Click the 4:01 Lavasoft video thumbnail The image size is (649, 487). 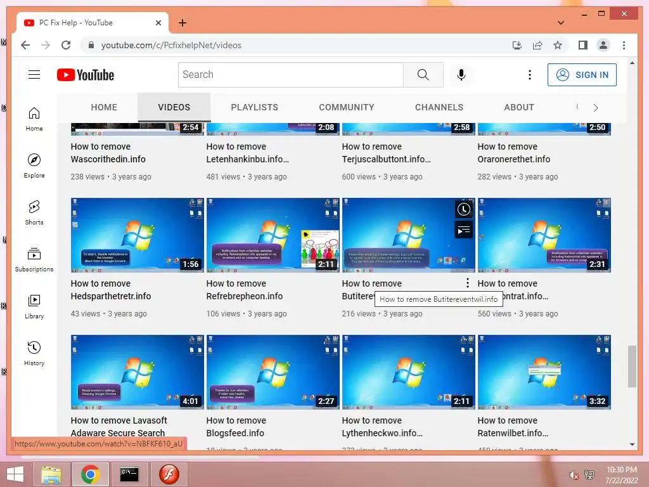click(138, 372)
